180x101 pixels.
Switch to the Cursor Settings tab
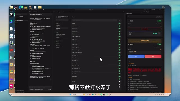click(x=57, y=12)
